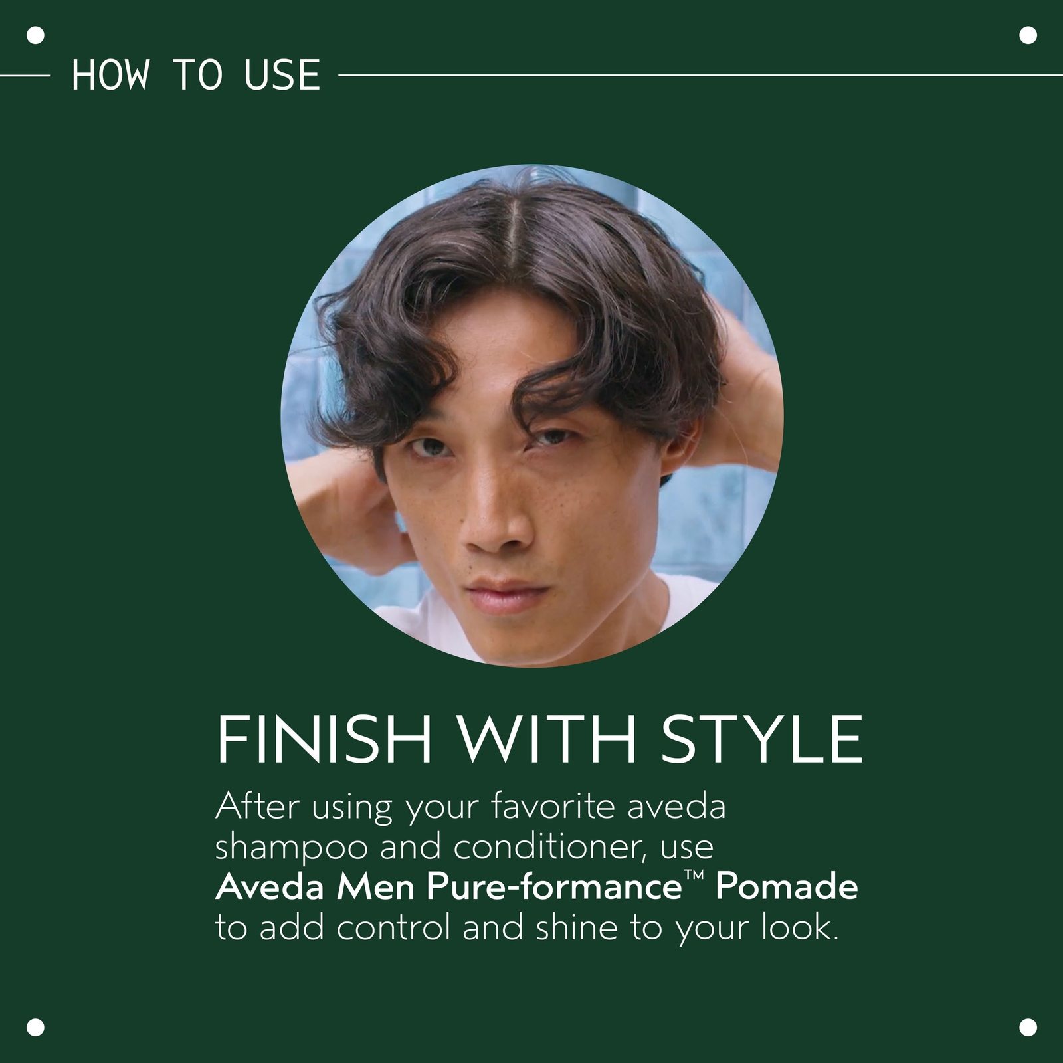Viewport: 1063px width, 1063px height.
Task: Click the shampoo and conditioner text line
Action: click(464, 848)
